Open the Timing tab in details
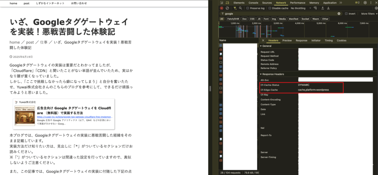This screenshot has width=378, height=175. tap(329, 41)
